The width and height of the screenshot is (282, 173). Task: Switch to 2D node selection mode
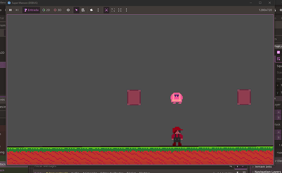[46, 10]
